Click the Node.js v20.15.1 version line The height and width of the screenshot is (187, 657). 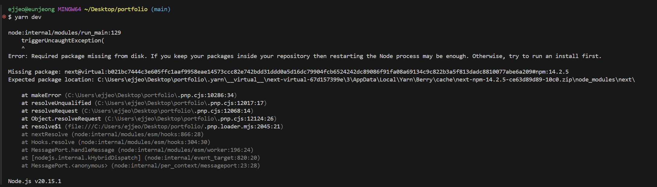(x=35, y=181)
